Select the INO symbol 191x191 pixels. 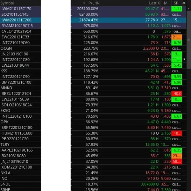click(x=4, y=179)
